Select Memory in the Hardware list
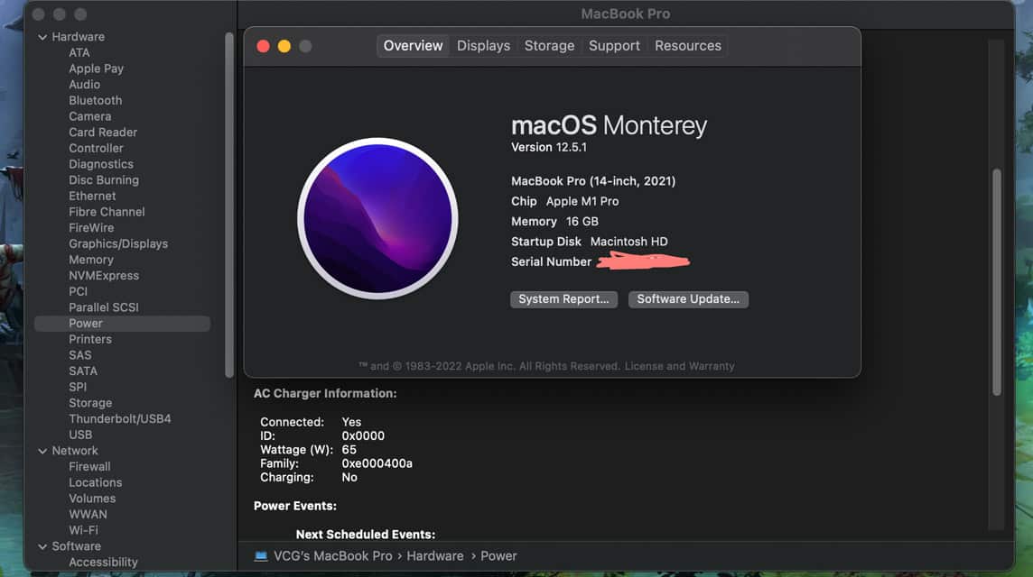Screen dimensions: 1033x577 pyautogui.click(x=91, y=260)
